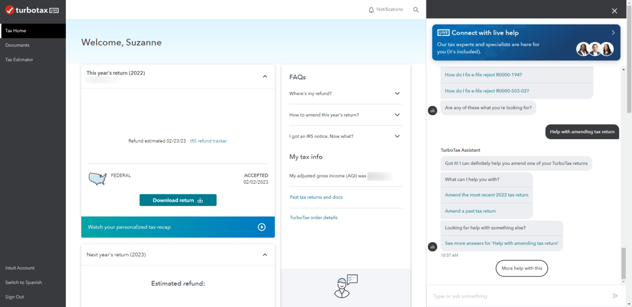Click the Download return button

[178, 200]
